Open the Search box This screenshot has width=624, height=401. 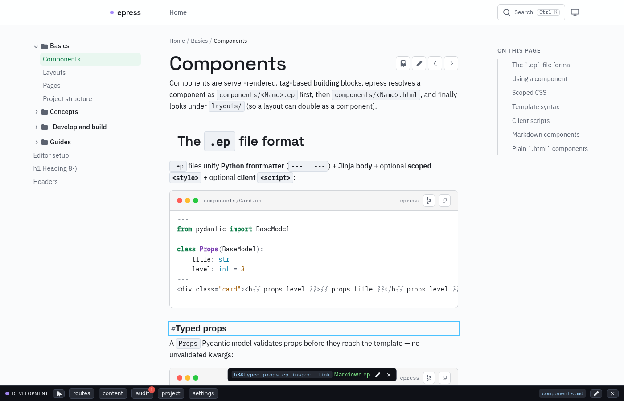(x=531, y=12)
